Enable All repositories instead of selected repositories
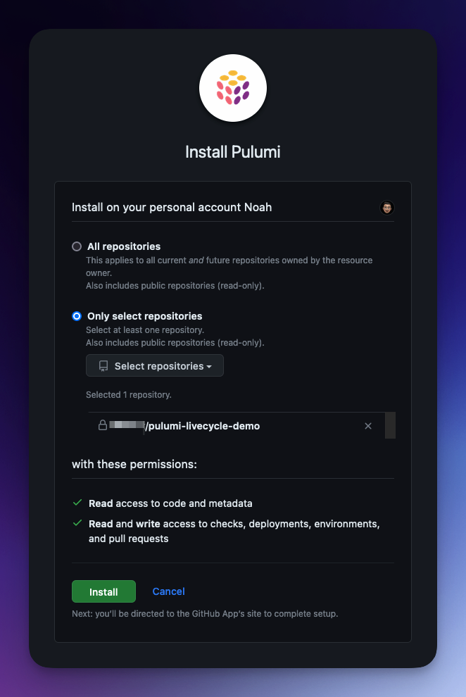Image resolution: width=466 pixels, height=697 pixels. point(76,246)
